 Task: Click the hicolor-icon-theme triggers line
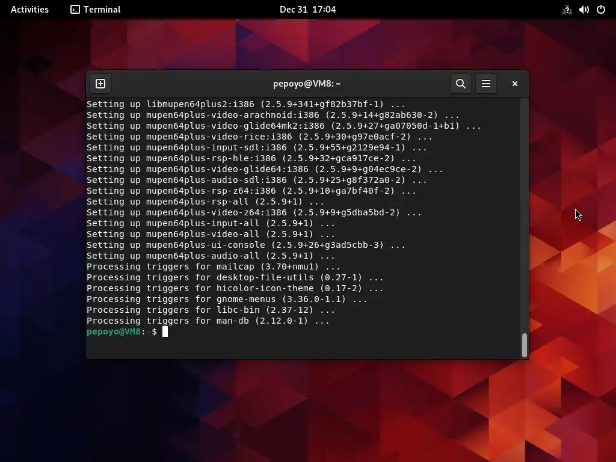[235, 288]
